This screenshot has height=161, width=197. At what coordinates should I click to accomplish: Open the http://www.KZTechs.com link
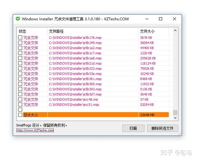click(35, 131)
